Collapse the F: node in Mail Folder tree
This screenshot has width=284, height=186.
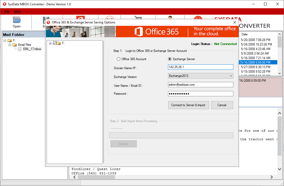click(x=5, y=40)
